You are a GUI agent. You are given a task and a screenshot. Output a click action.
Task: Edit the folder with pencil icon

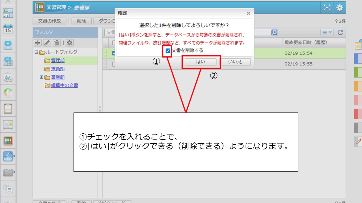coord(47,43)
